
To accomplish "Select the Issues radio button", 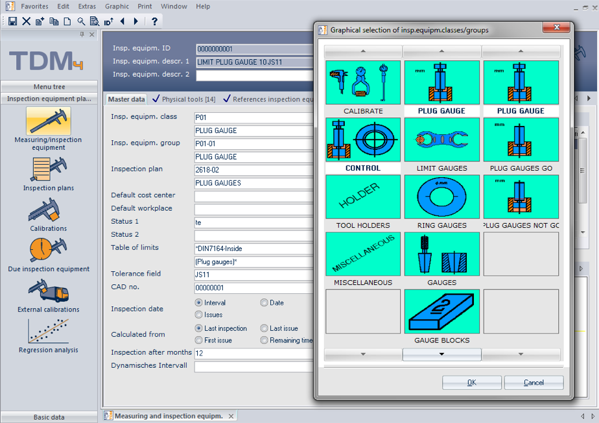I will click(x=198, y=315).
